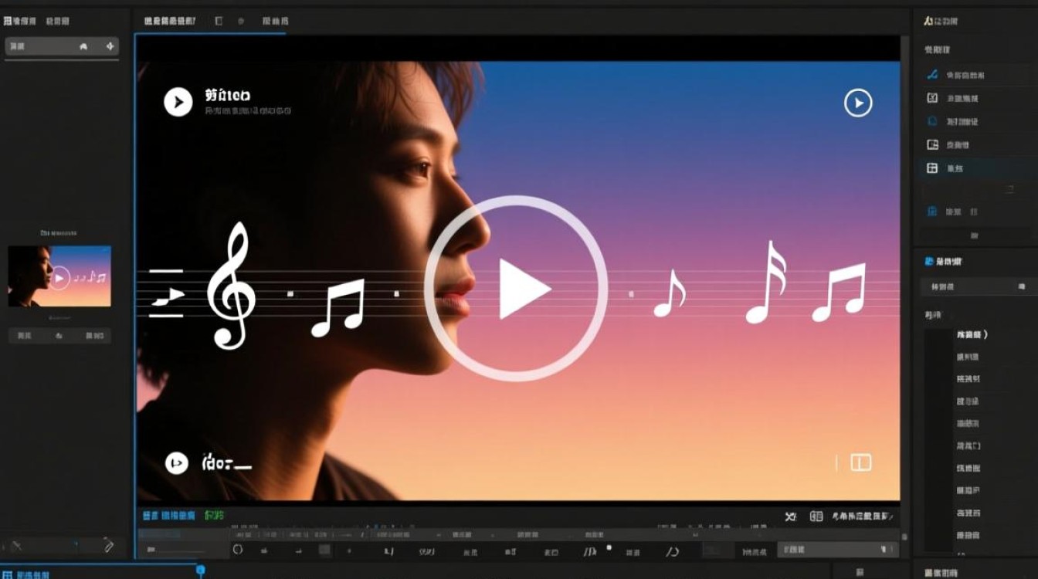This screenshot has height=579, width=1038.
Task: Select the highlighted layout grid icon on the right
Action: pyautogui.click(x=933, y=168)
